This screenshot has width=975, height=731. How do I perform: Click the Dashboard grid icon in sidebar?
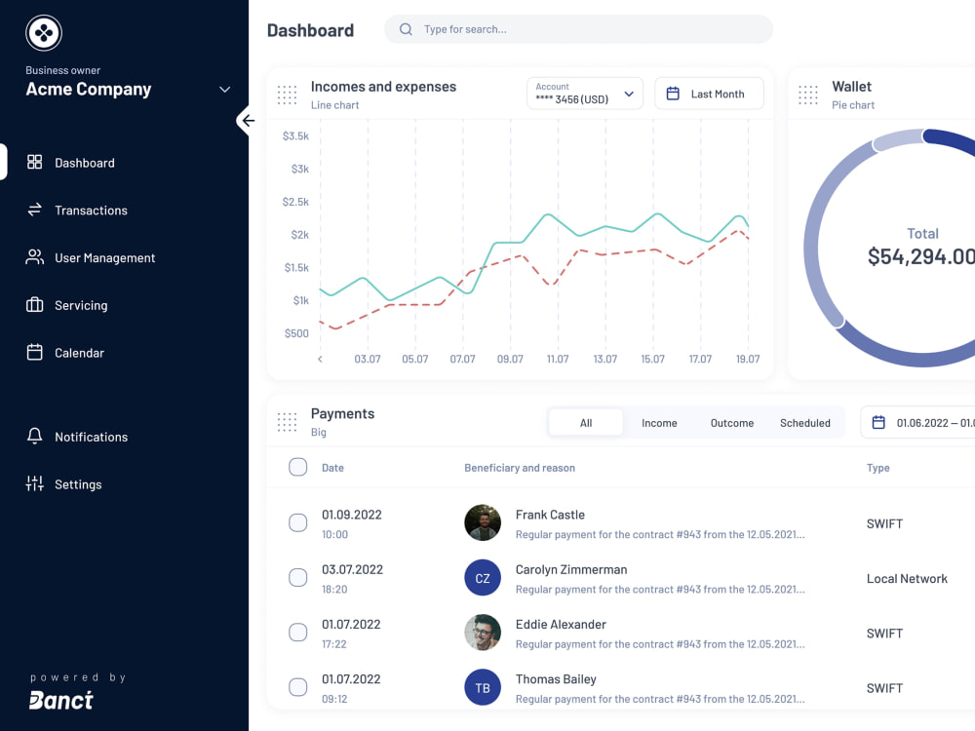[35, 162]
